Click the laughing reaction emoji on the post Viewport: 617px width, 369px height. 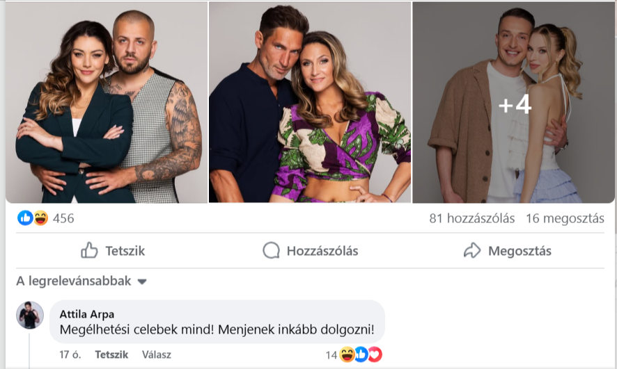tap(40, 218)
